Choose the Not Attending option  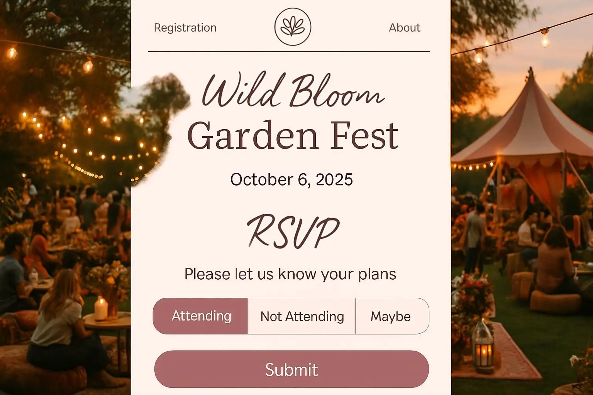click(302, 316)
